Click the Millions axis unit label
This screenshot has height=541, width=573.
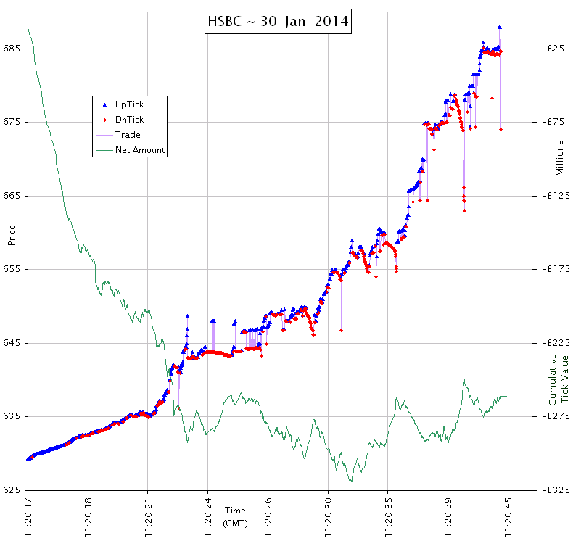pos(559,158)
